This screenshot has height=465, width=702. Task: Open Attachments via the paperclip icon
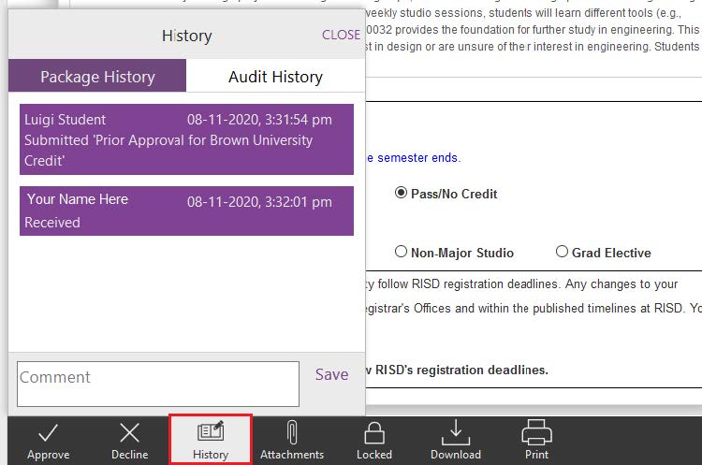(x=292, y=433)
